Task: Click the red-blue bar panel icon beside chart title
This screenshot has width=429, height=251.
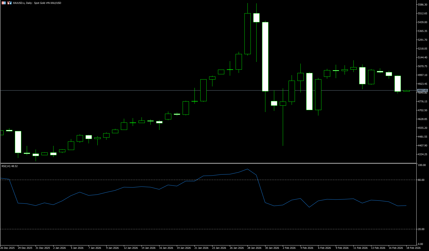Action: pyautogui.click(x=9, y=3)
